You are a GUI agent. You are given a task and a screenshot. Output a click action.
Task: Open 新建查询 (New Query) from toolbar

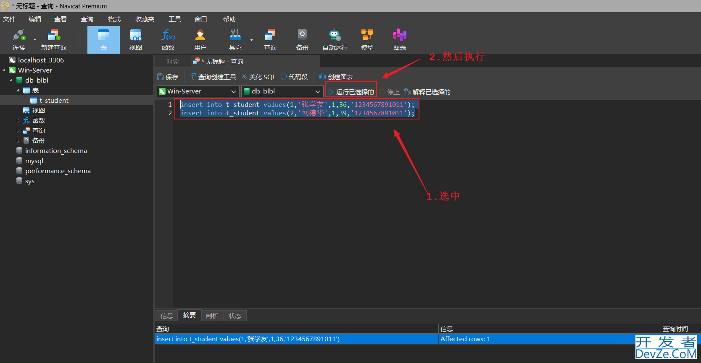tap(54, 40)
